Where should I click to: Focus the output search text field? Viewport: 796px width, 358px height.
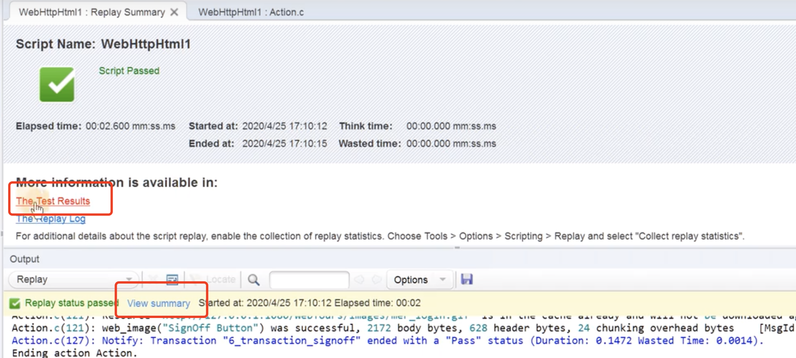coord(309,279)
